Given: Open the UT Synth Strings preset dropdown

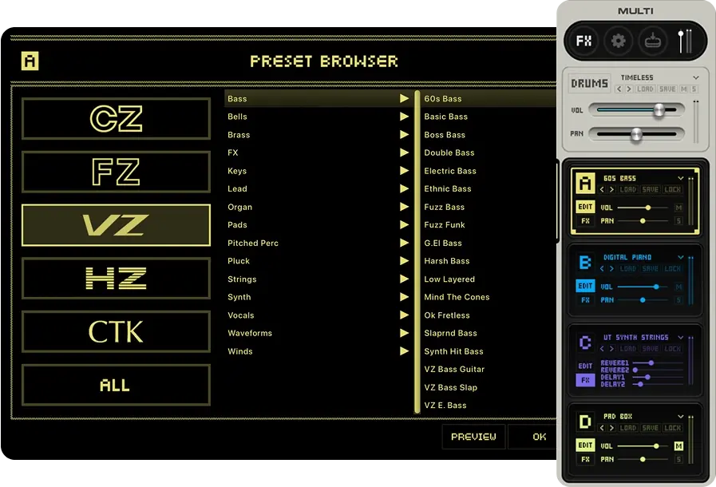Looking at the screenshot, I should point(681,338).
